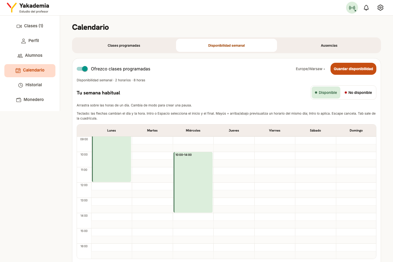The height and width of the screenshot is (262, 393).
Task: Select the Lunes availability block
Action: pos(112,159)
